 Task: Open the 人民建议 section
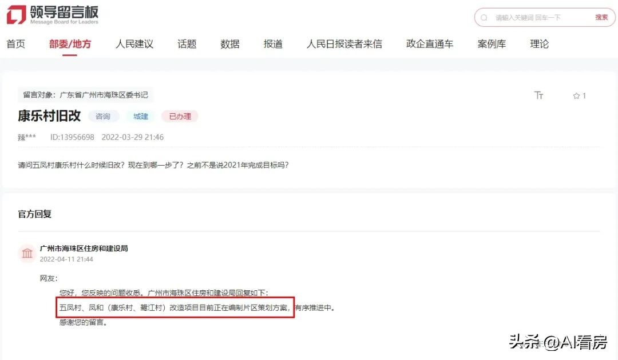134,44
